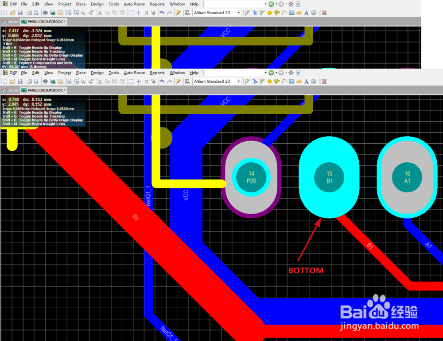443x341 pixels.
Task: Clear filter icon in lower window toolbar
Action: (x=153, y=81)
